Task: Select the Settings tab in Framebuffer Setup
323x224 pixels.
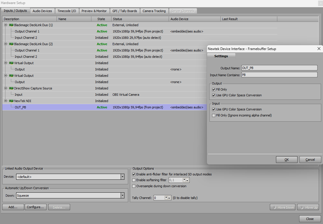Action: click(221, 56)
